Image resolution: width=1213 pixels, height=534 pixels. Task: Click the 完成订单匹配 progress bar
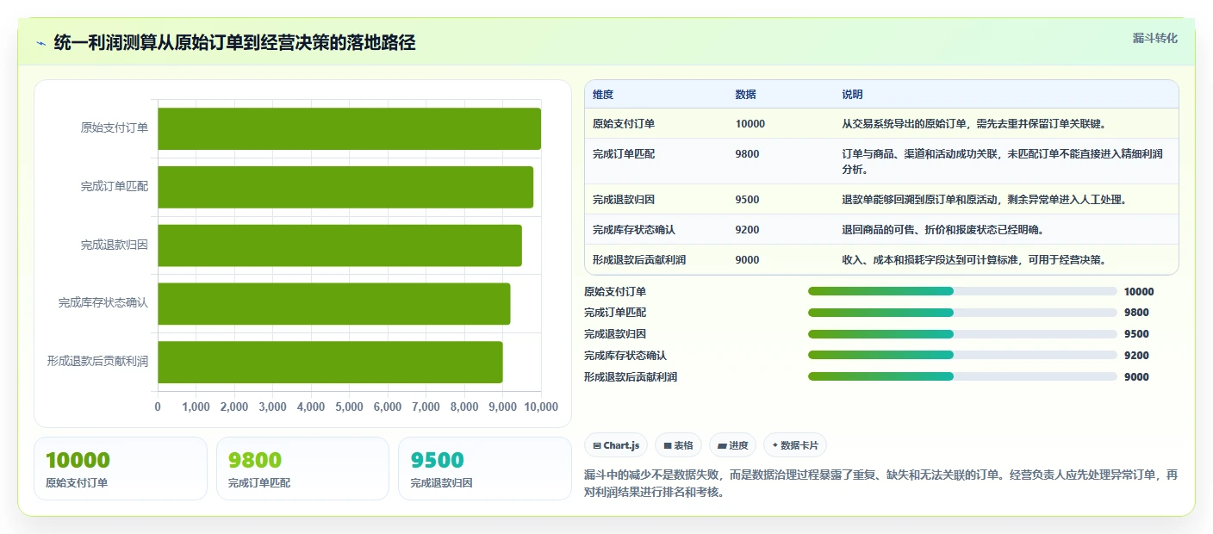[x=962, y=313]
